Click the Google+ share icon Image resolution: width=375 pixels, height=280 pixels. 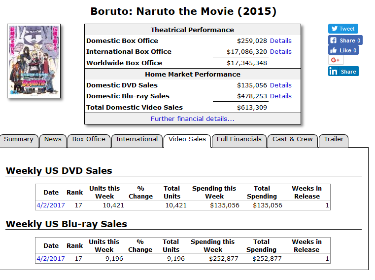point(336,60)
